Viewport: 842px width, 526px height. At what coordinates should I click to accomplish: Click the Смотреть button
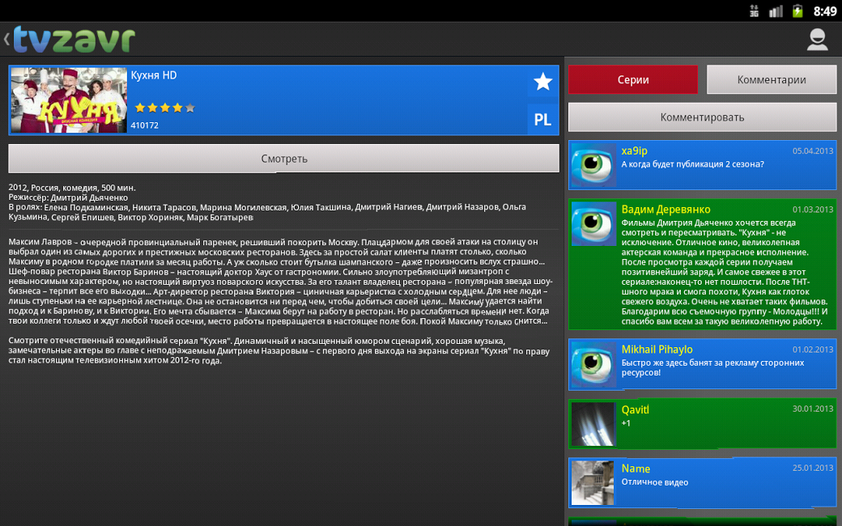(283, 159)
